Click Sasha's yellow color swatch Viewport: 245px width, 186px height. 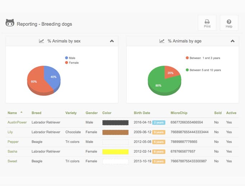coord(115,152)
